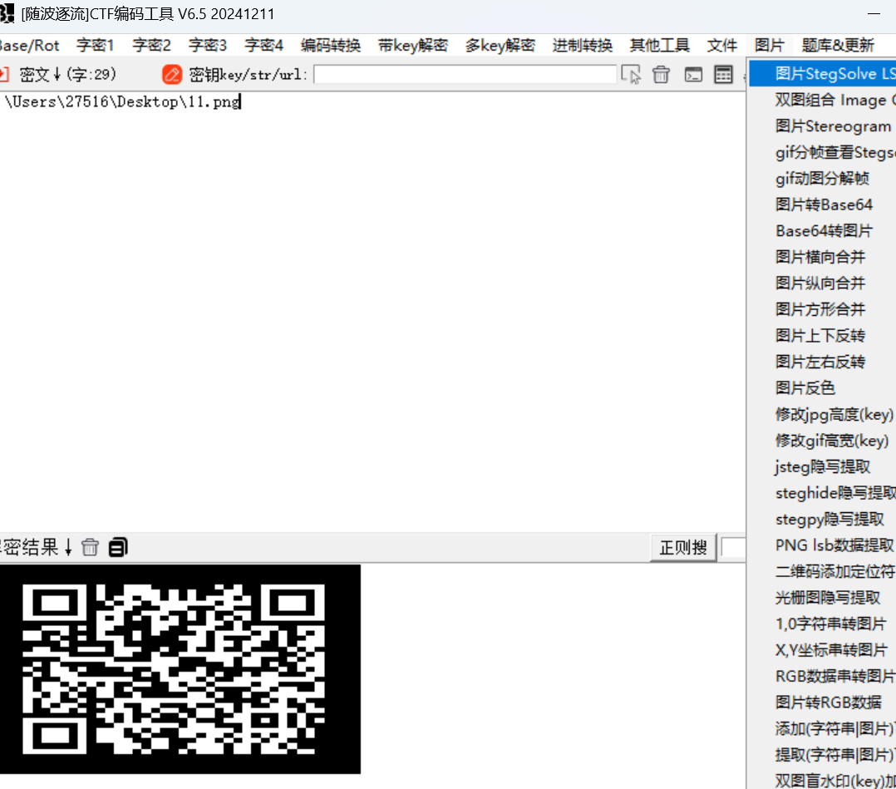Click the 密结果 result label
Viewport: 896px width, 789px height.
(36, 547)
